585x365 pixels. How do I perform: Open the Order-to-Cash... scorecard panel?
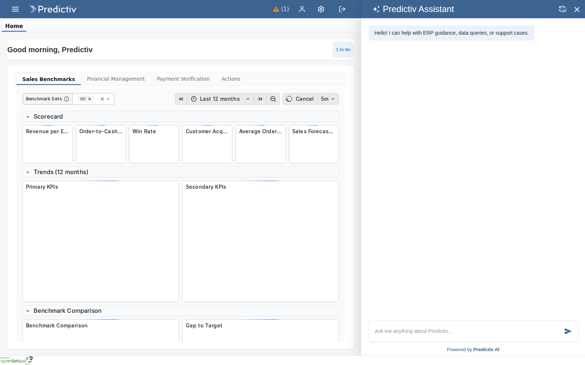[101, 144]
